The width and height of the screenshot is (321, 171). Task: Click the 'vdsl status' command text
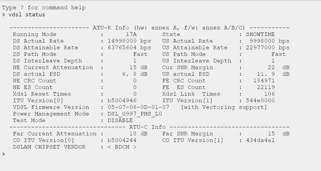click(27, 14)
